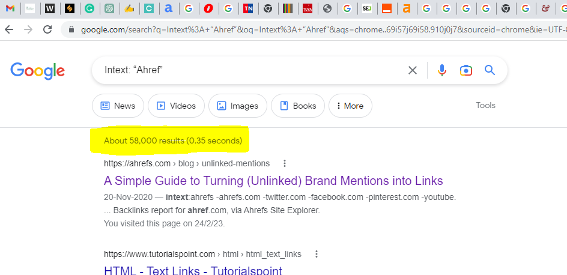Switch to the TN favicon tab
The image size is (567, 275).
click(x=247, y=8)
